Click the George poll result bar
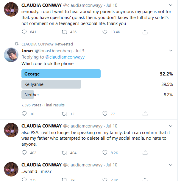 [61, 74]
